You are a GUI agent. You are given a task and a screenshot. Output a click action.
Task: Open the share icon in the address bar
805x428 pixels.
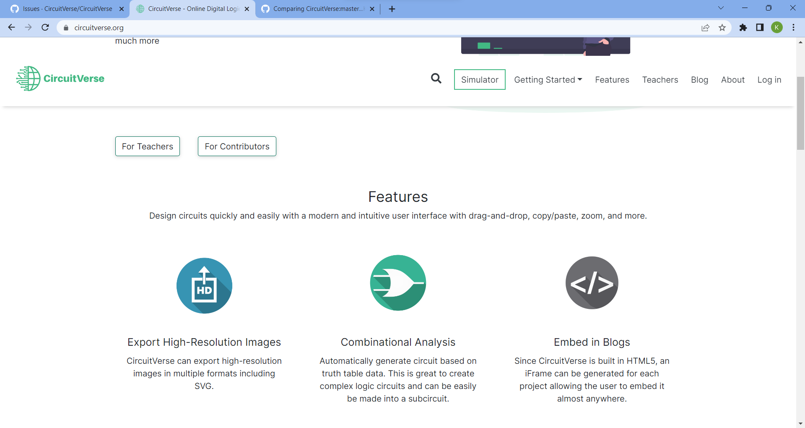[705, 28]
